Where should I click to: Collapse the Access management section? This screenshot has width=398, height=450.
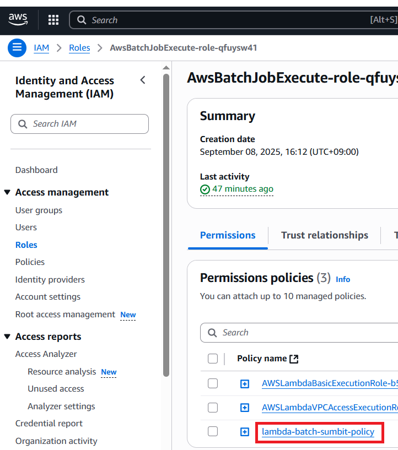pyautogui.click(x=7, y=192)
